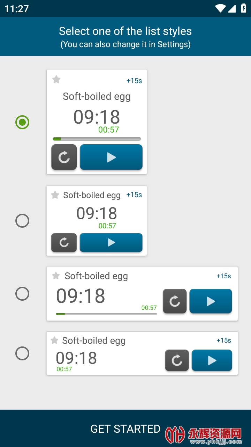Tap the star icon in the first list style
Viewport: 251px width, 447px height.
click(x=56, y=80)
